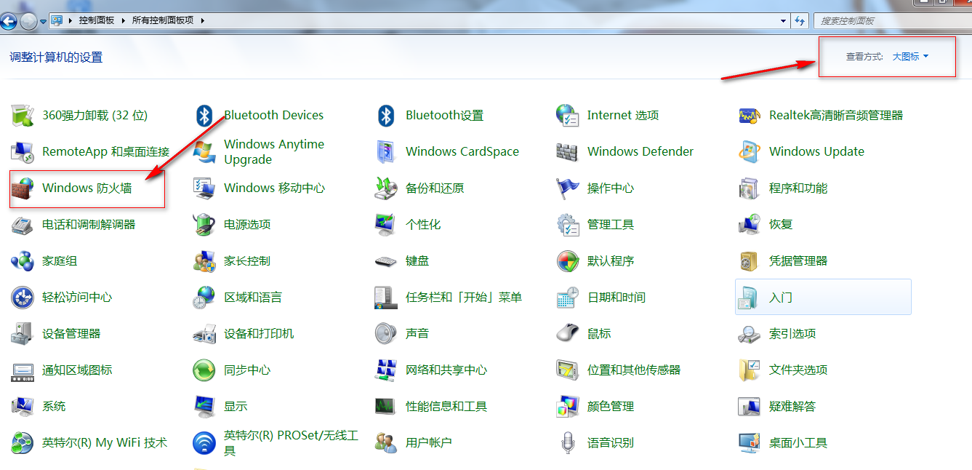Open recent pages dropdown beside navigation arrows

pyautogui.click(x=43, y=21)
